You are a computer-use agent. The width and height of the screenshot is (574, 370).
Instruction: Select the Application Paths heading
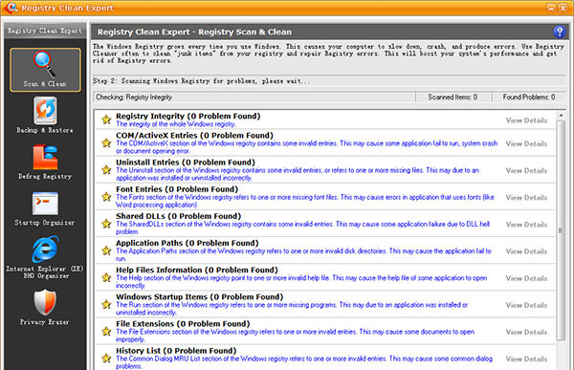point(188,243)
